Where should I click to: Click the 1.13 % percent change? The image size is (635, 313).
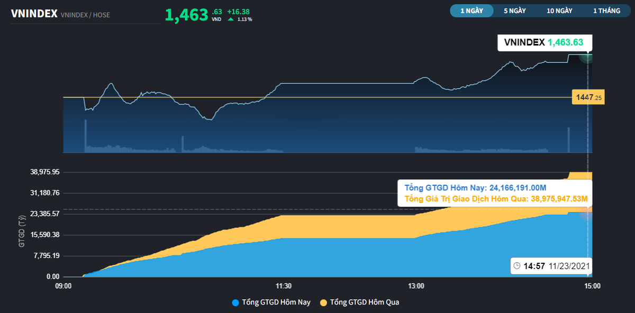244,20
